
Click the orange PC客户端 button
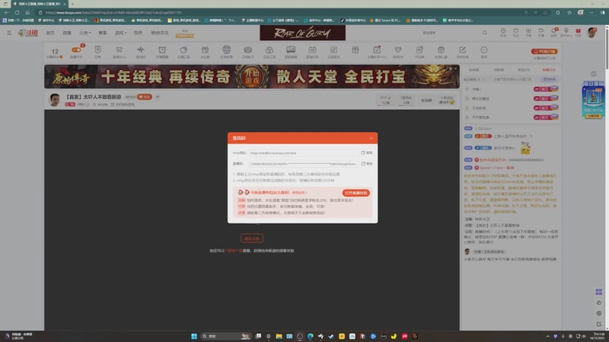(x=544, y=51)
